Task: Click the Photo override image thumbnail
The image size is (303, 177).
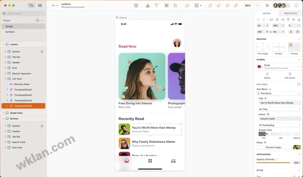Action: 297,147
